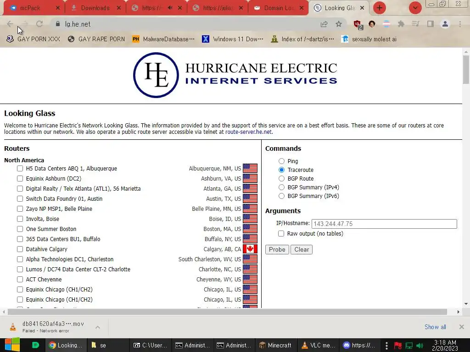The image size is (470, 352).
Task: Open the Extensions puzzle piece menu
Action: coord(401,24)
